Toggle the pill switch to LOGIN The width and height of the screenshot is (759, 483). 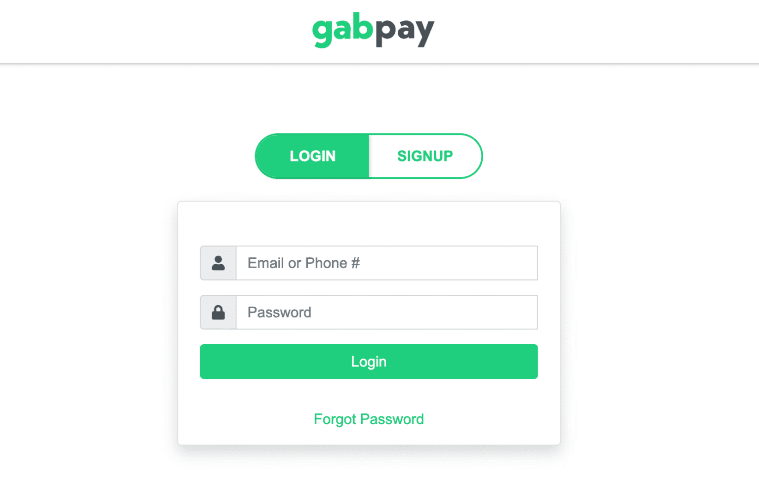tap(312, 156)
